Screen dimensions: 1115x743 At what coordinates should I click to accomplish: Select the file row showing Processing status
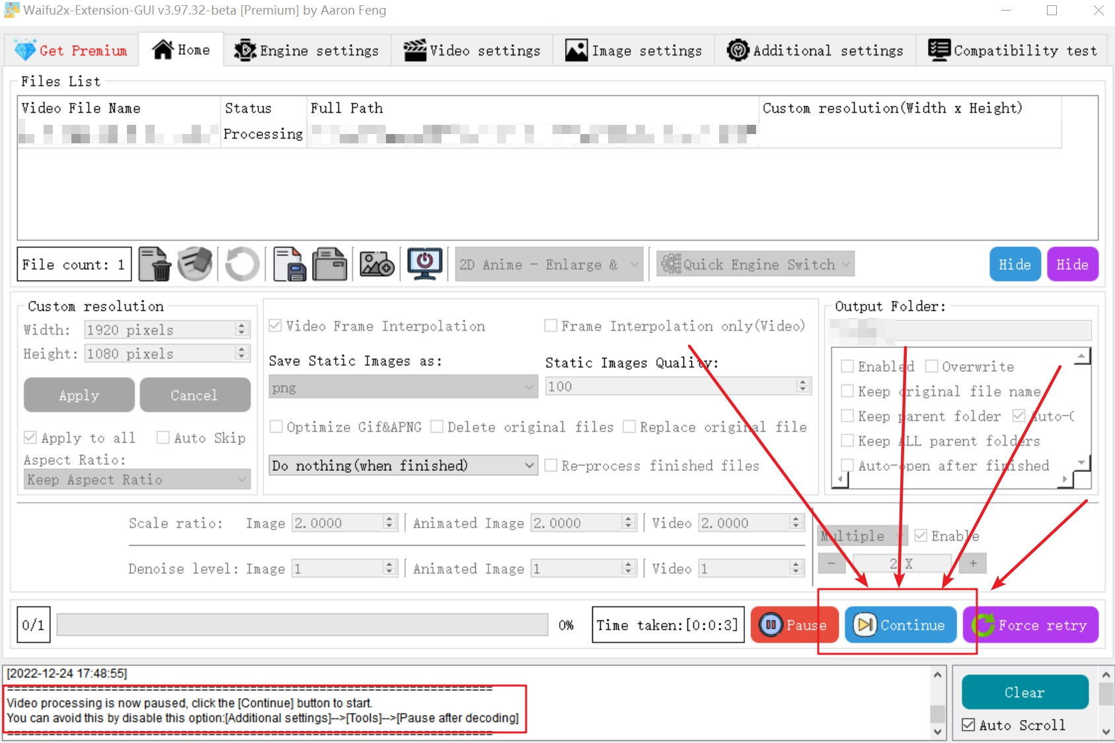[539, 134]
